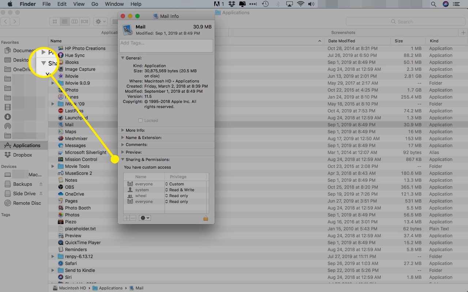Click the Launchpad rocket icon
468x292 pixels.
61,118
